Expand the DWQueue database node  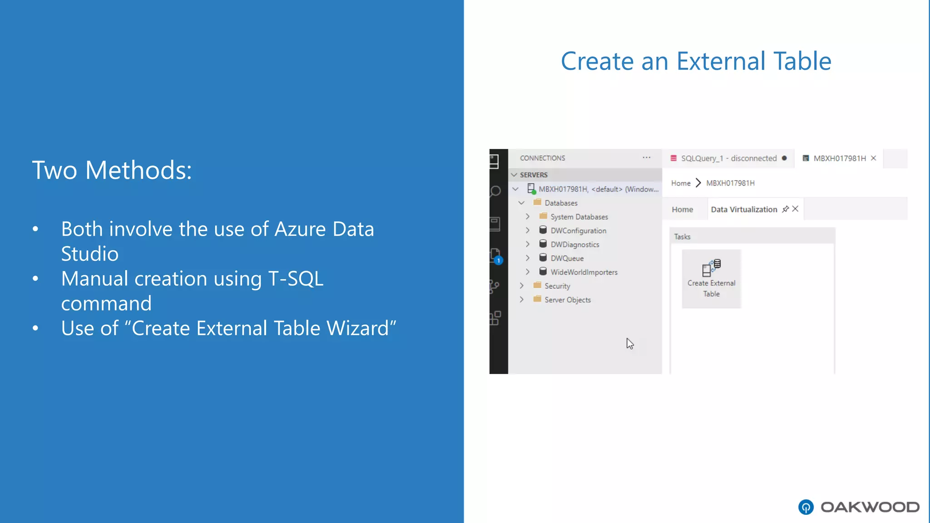(x=528, y=258)
